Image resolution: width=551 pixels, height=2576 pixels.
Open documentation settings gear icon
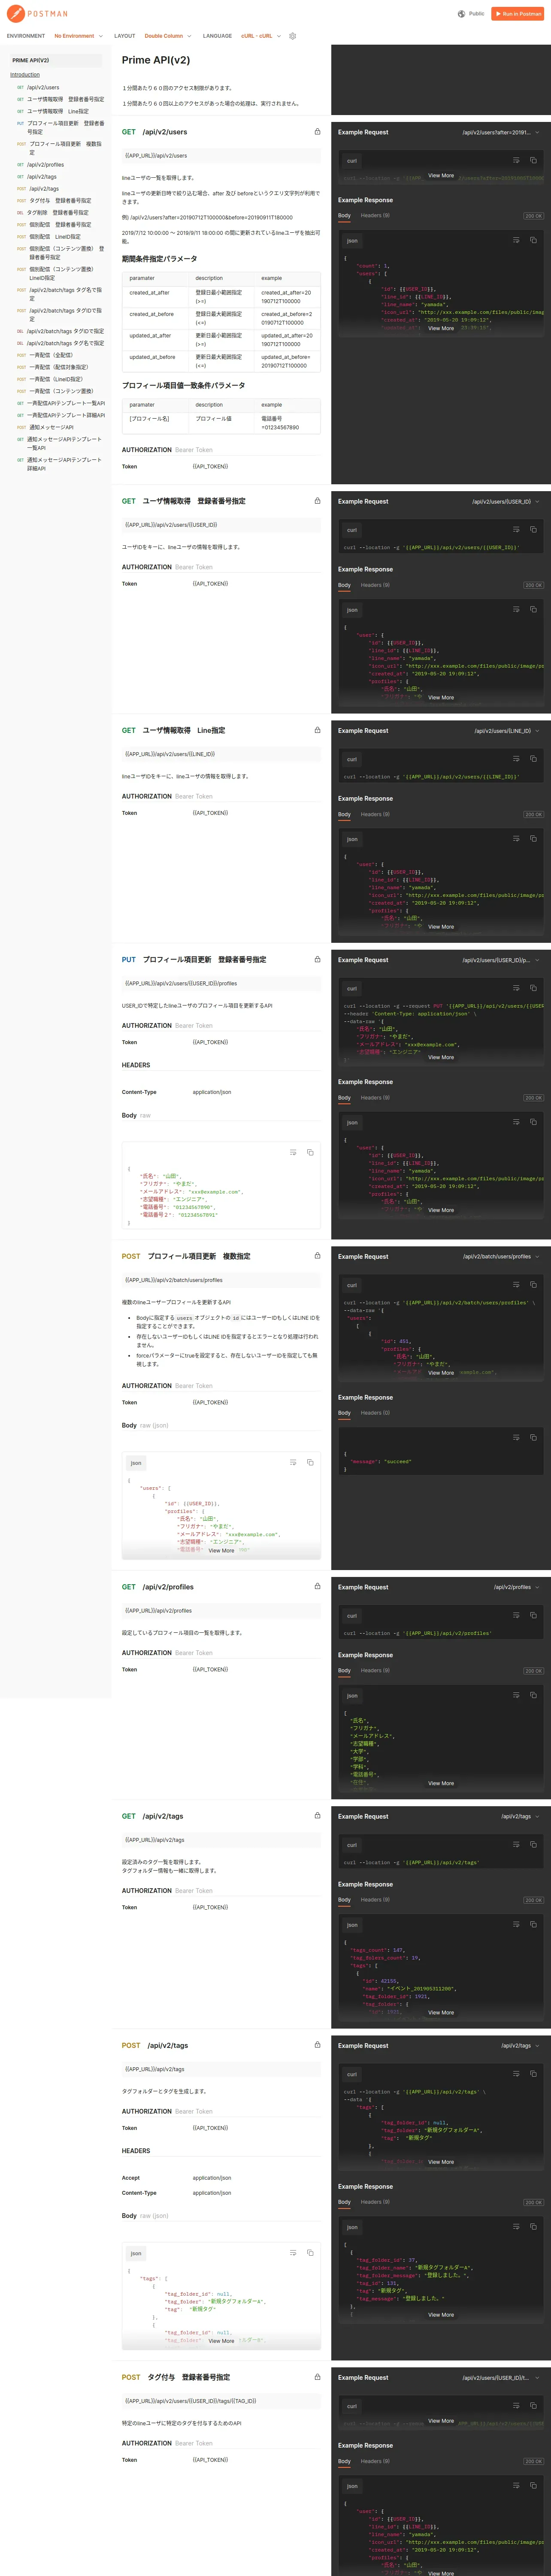pyautogui.click(x=293, y=36)
